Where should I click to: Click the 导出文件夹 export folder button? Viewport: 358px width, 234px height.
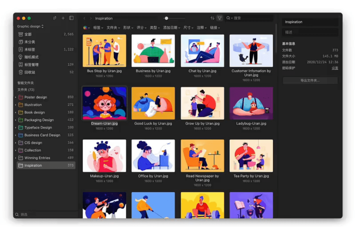310,80
